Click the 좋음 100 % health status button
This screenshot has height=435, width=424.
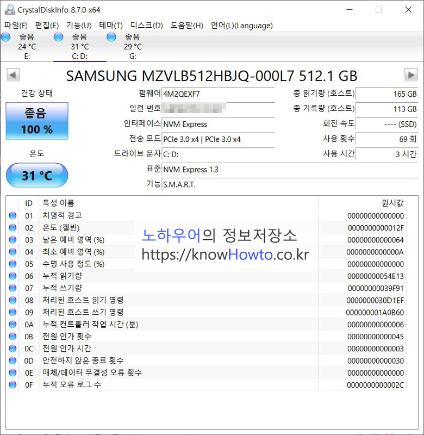(x=37, y=121)
